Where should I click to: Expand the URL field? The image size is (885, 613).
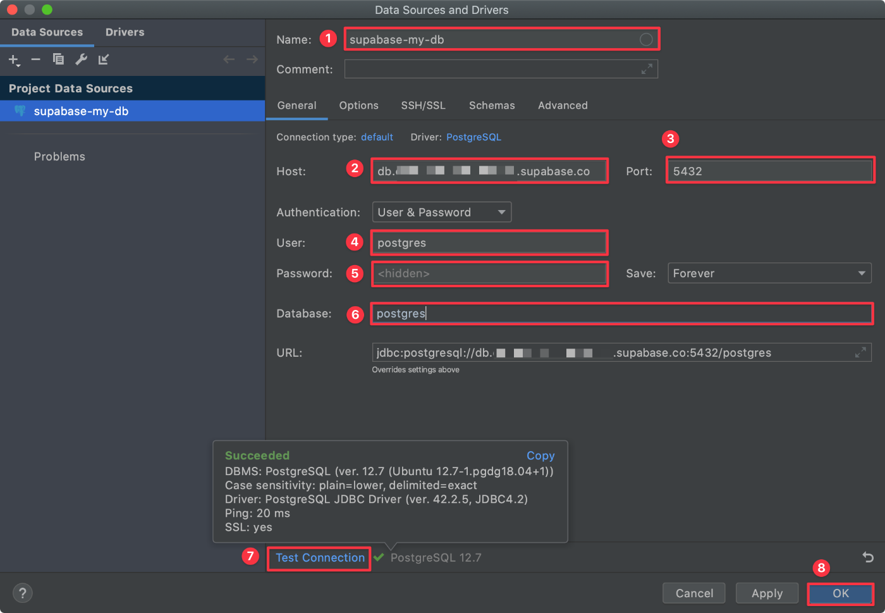[x=860, y=352]
